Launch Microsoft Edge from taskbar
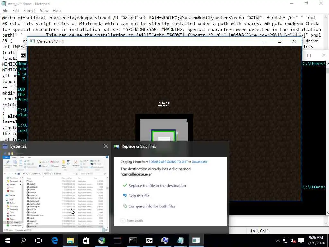 (x=55, y=241)
